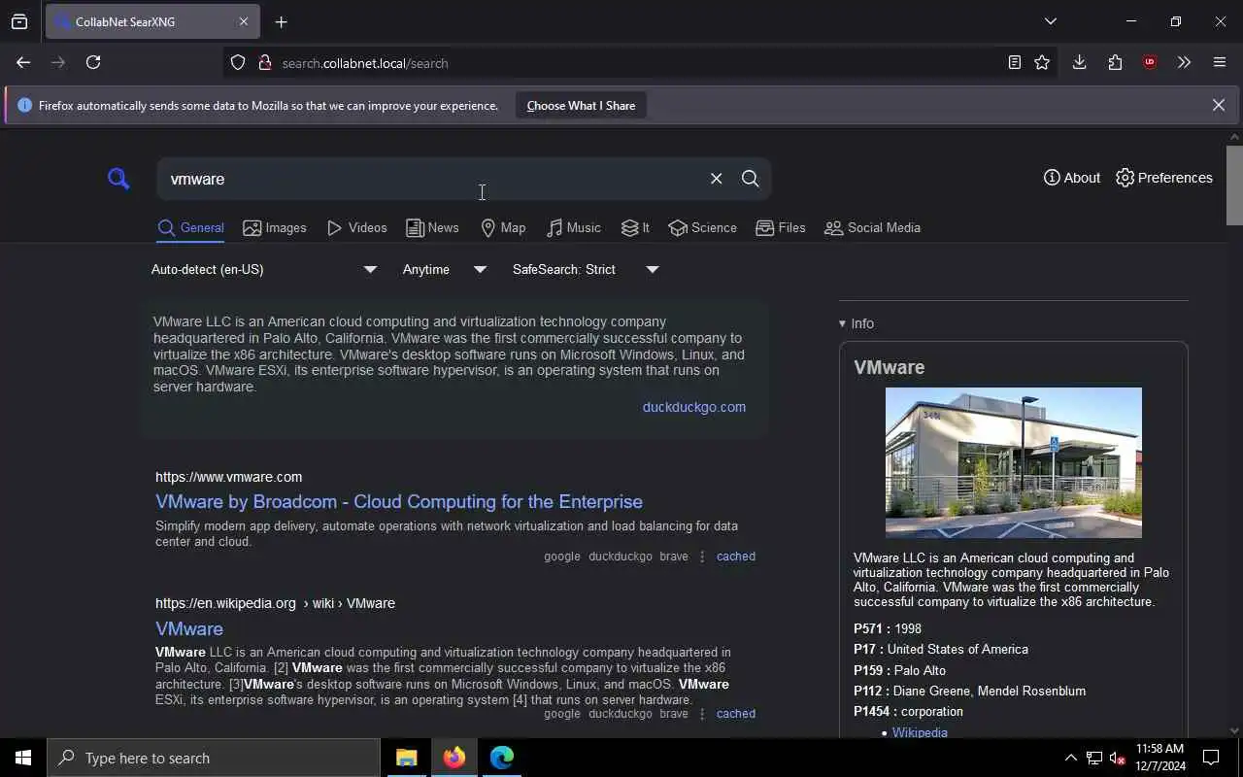Image resolution: width=1243 pixels, height=777 pixels.
Task: Click the page vertical scrollbar
Action: [x=1234, y=185]
